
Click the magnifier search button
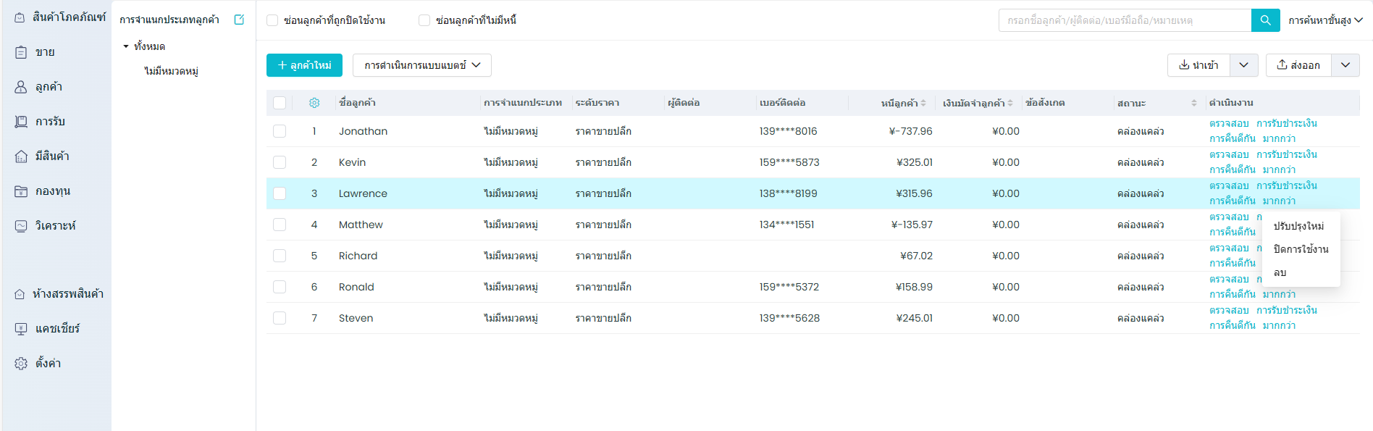coord(1265,20)
